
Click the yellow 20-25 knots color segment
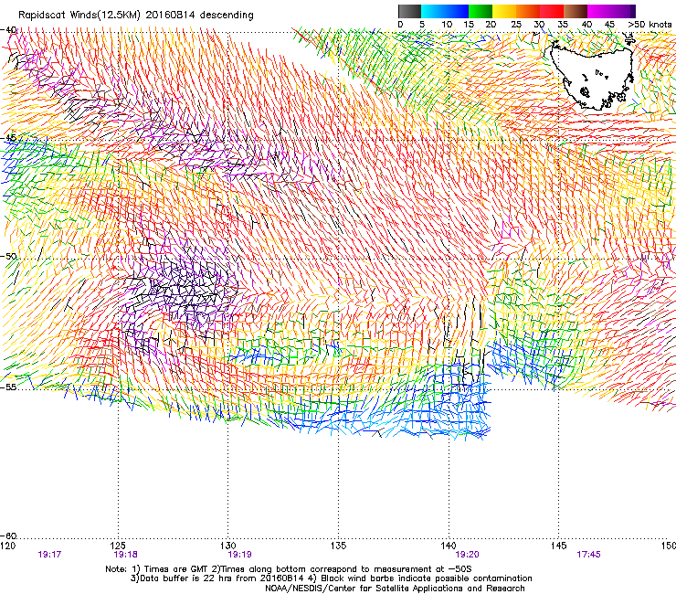[x=504, y=11]
